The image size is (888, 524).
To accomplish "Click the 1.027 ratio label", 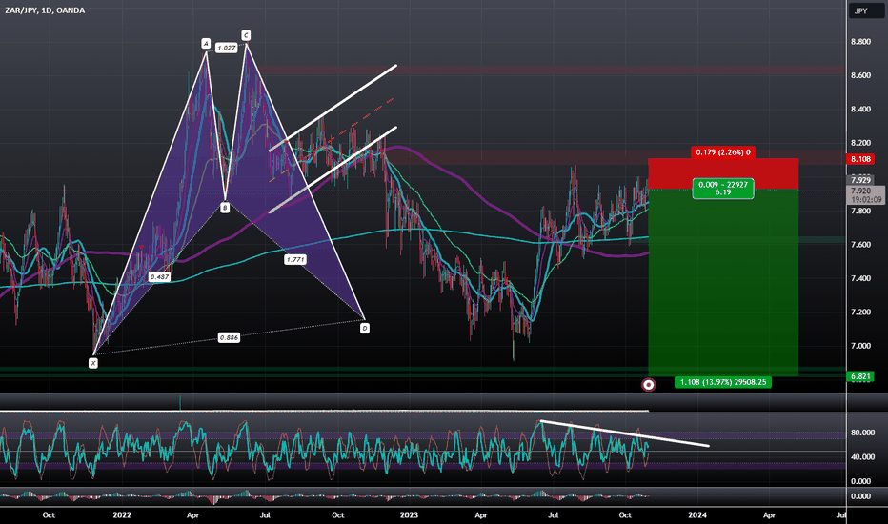I will pyautogui.click(x=227, y=49).
